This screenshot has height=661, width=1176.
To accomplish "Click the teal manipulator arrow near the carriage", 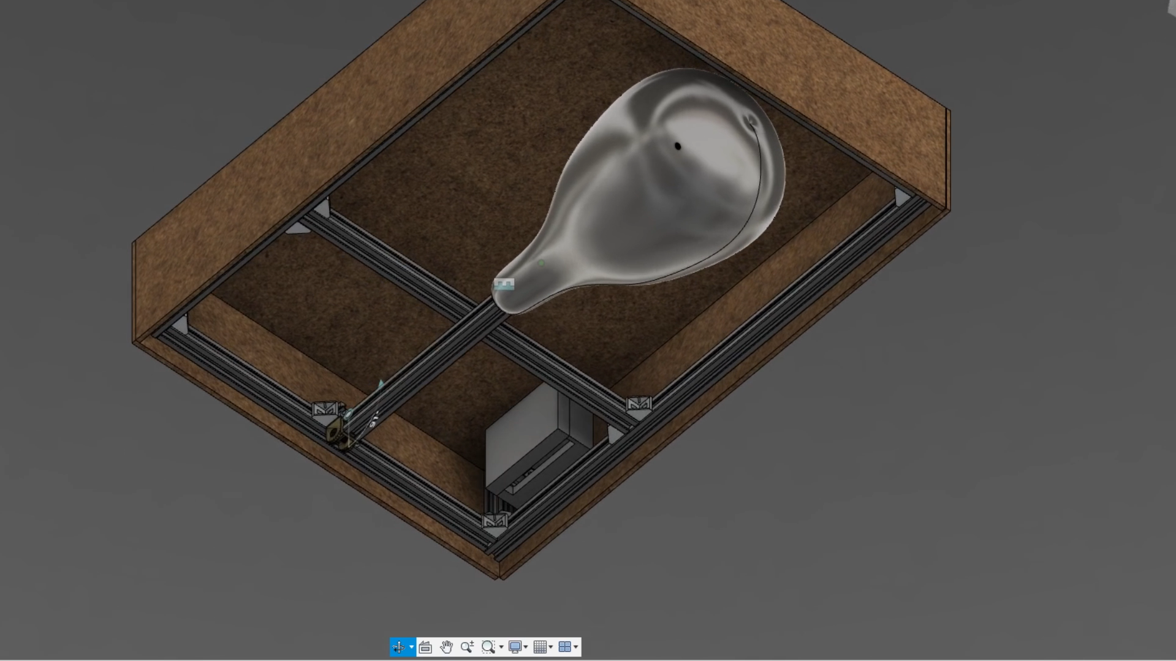I will pyautogui.click(x=380, y=383).
